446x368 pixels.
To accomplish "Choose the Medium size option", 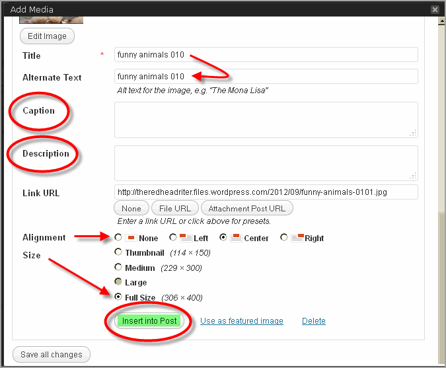I will click(x=118, y=267).
